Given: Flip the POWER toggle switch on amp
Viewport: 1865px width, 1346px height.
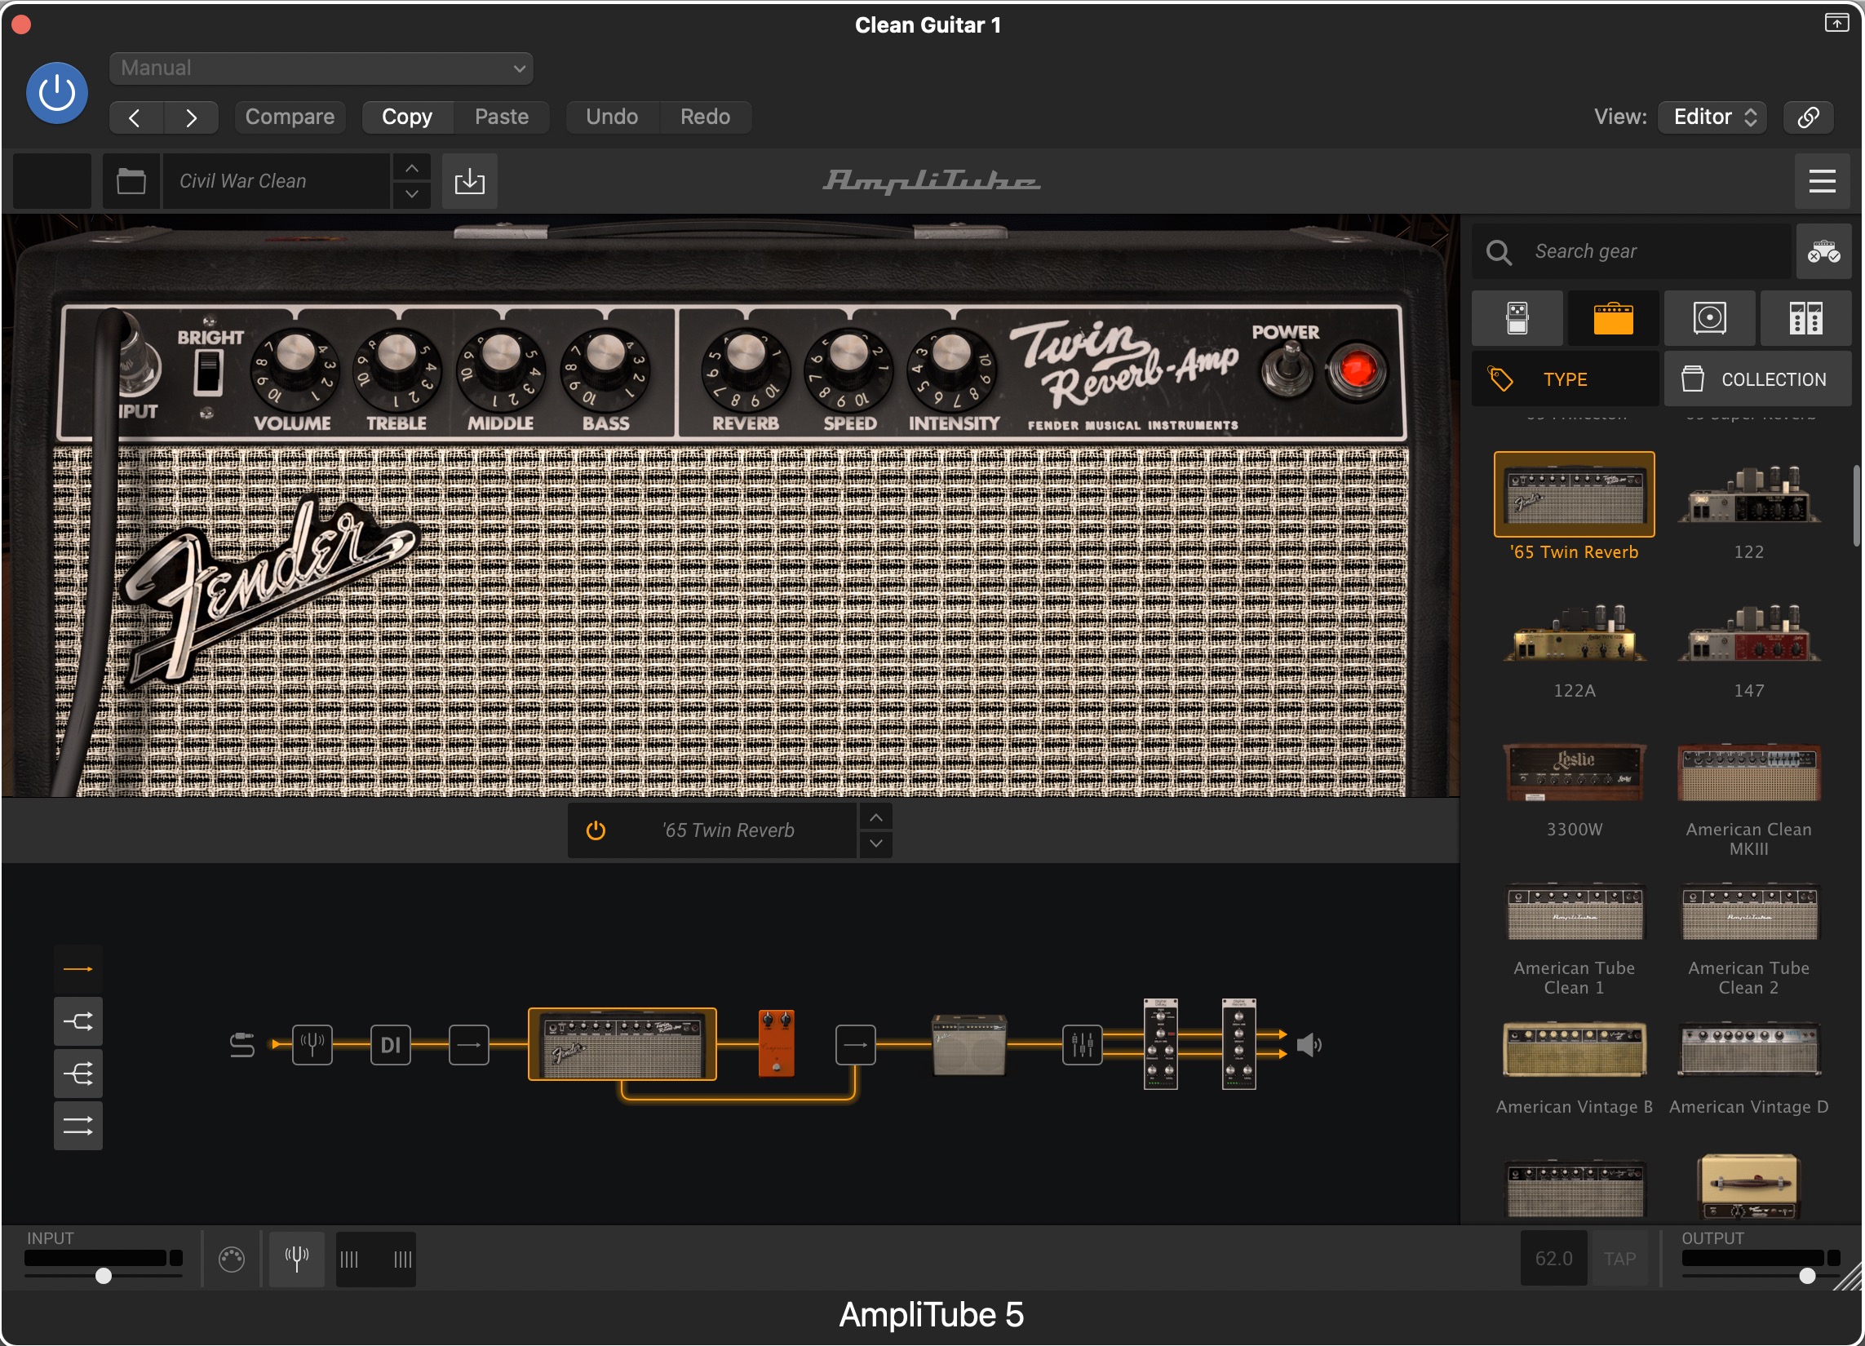Looking at the screenshot, I should 1288,370.
